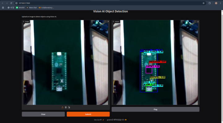Go back in browser history
This screenshot has height=123, width=223.
(2, 3)
